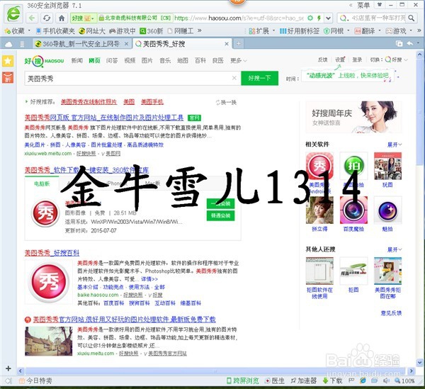This screenshot has height=389, width=425.
Task: Click address bar search magnifier icon
Action: click(412, 18)
